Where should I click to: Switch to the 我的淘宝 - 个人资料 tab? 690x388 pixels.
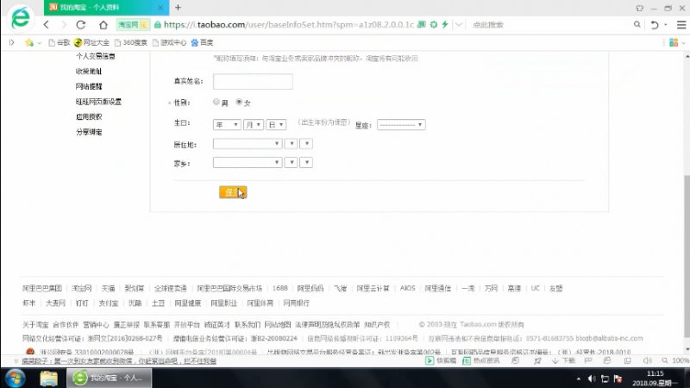[x=106, y=8]
